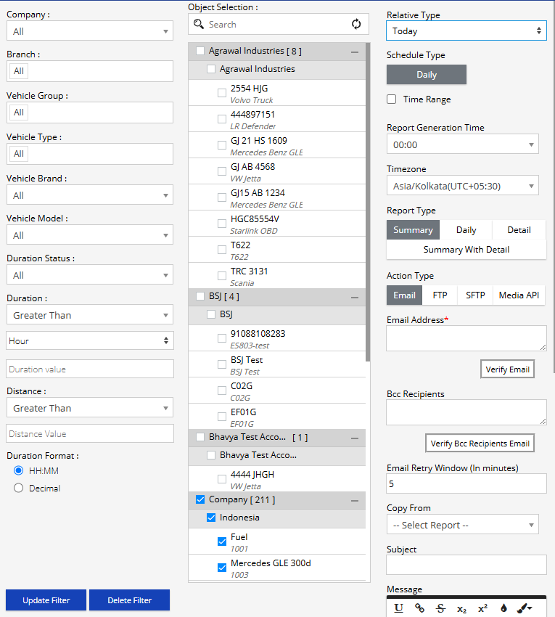Screen dimensions: 555x617
Task: Enable the Time Range checkbox
Action: point(391,99)
